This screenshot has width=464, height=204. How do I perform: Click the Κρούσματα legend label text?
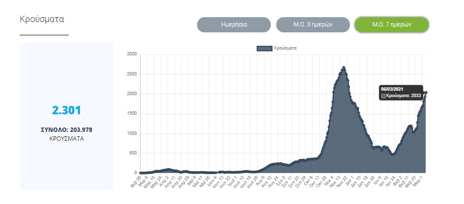(285, 48)
